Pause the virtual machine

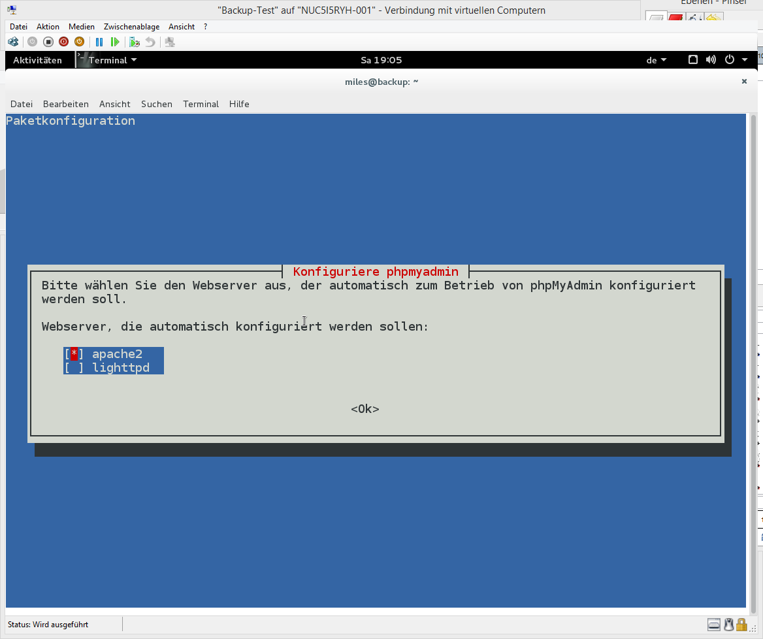99,42
